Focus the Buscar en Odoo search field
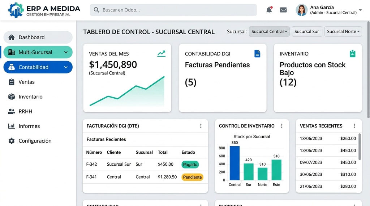 pos(173,10)
